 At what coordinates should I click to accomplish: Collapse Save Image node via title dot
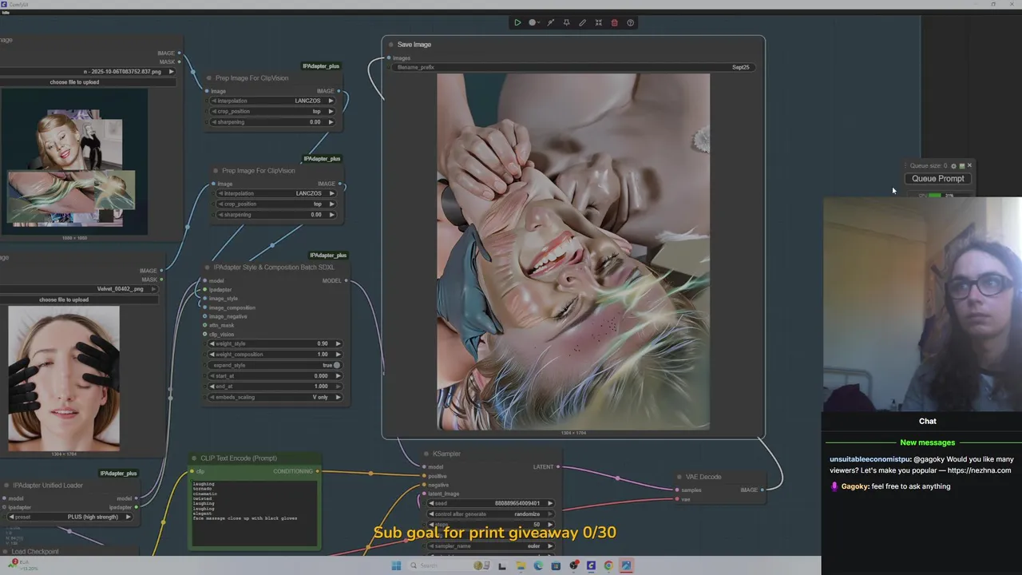click(x=390, y=45)
